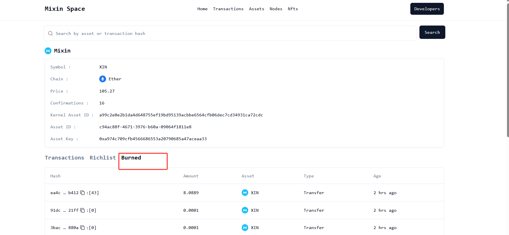This screenshot has height=235, width=509.
Task: Click the Mixin asset title
Action: 62,51
